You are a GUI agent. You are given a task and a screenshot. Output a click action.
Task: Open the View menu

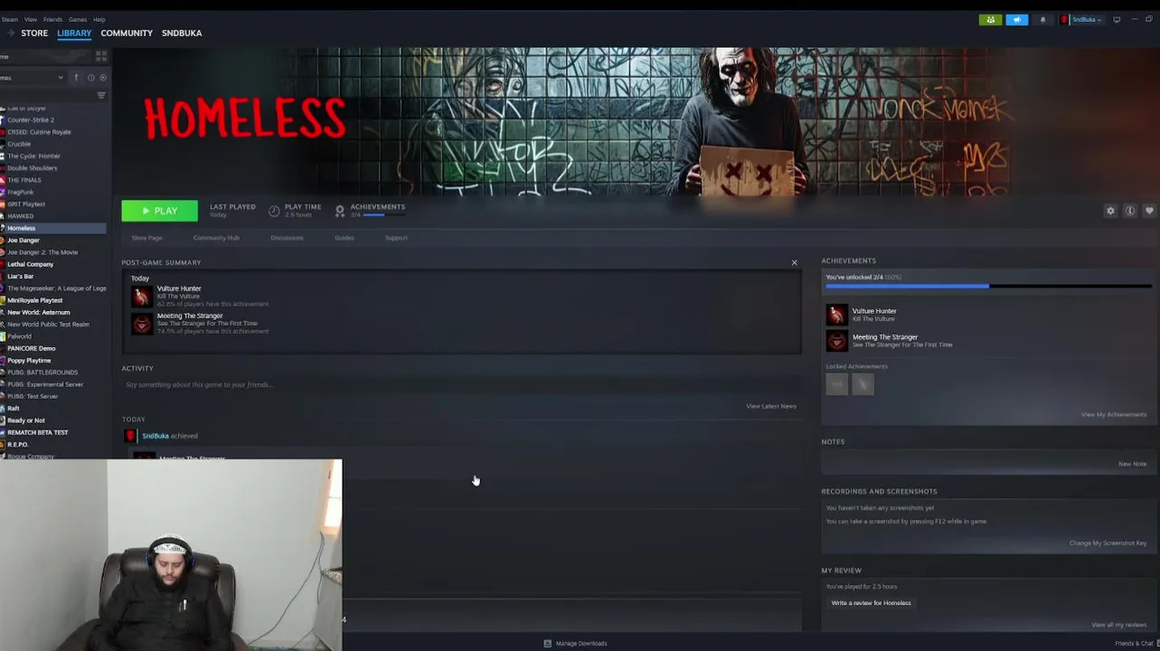click(x=31, y=19)
